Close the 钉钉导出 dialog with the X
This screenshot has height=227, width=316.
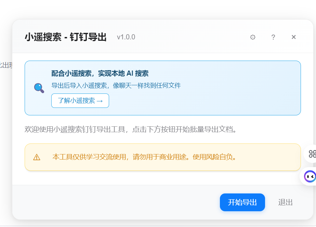click(x=293, y=37)
